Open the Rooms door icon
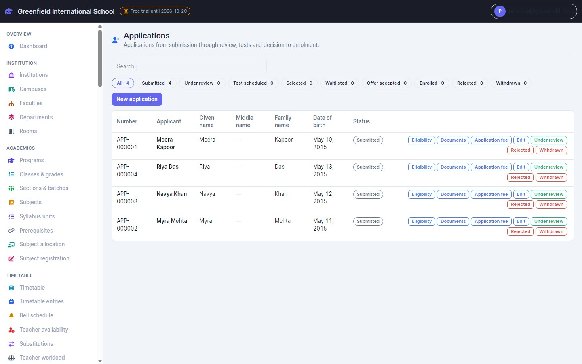Image resolution: width=582 pixels, height=364 pixels. (x=11, y=131)
